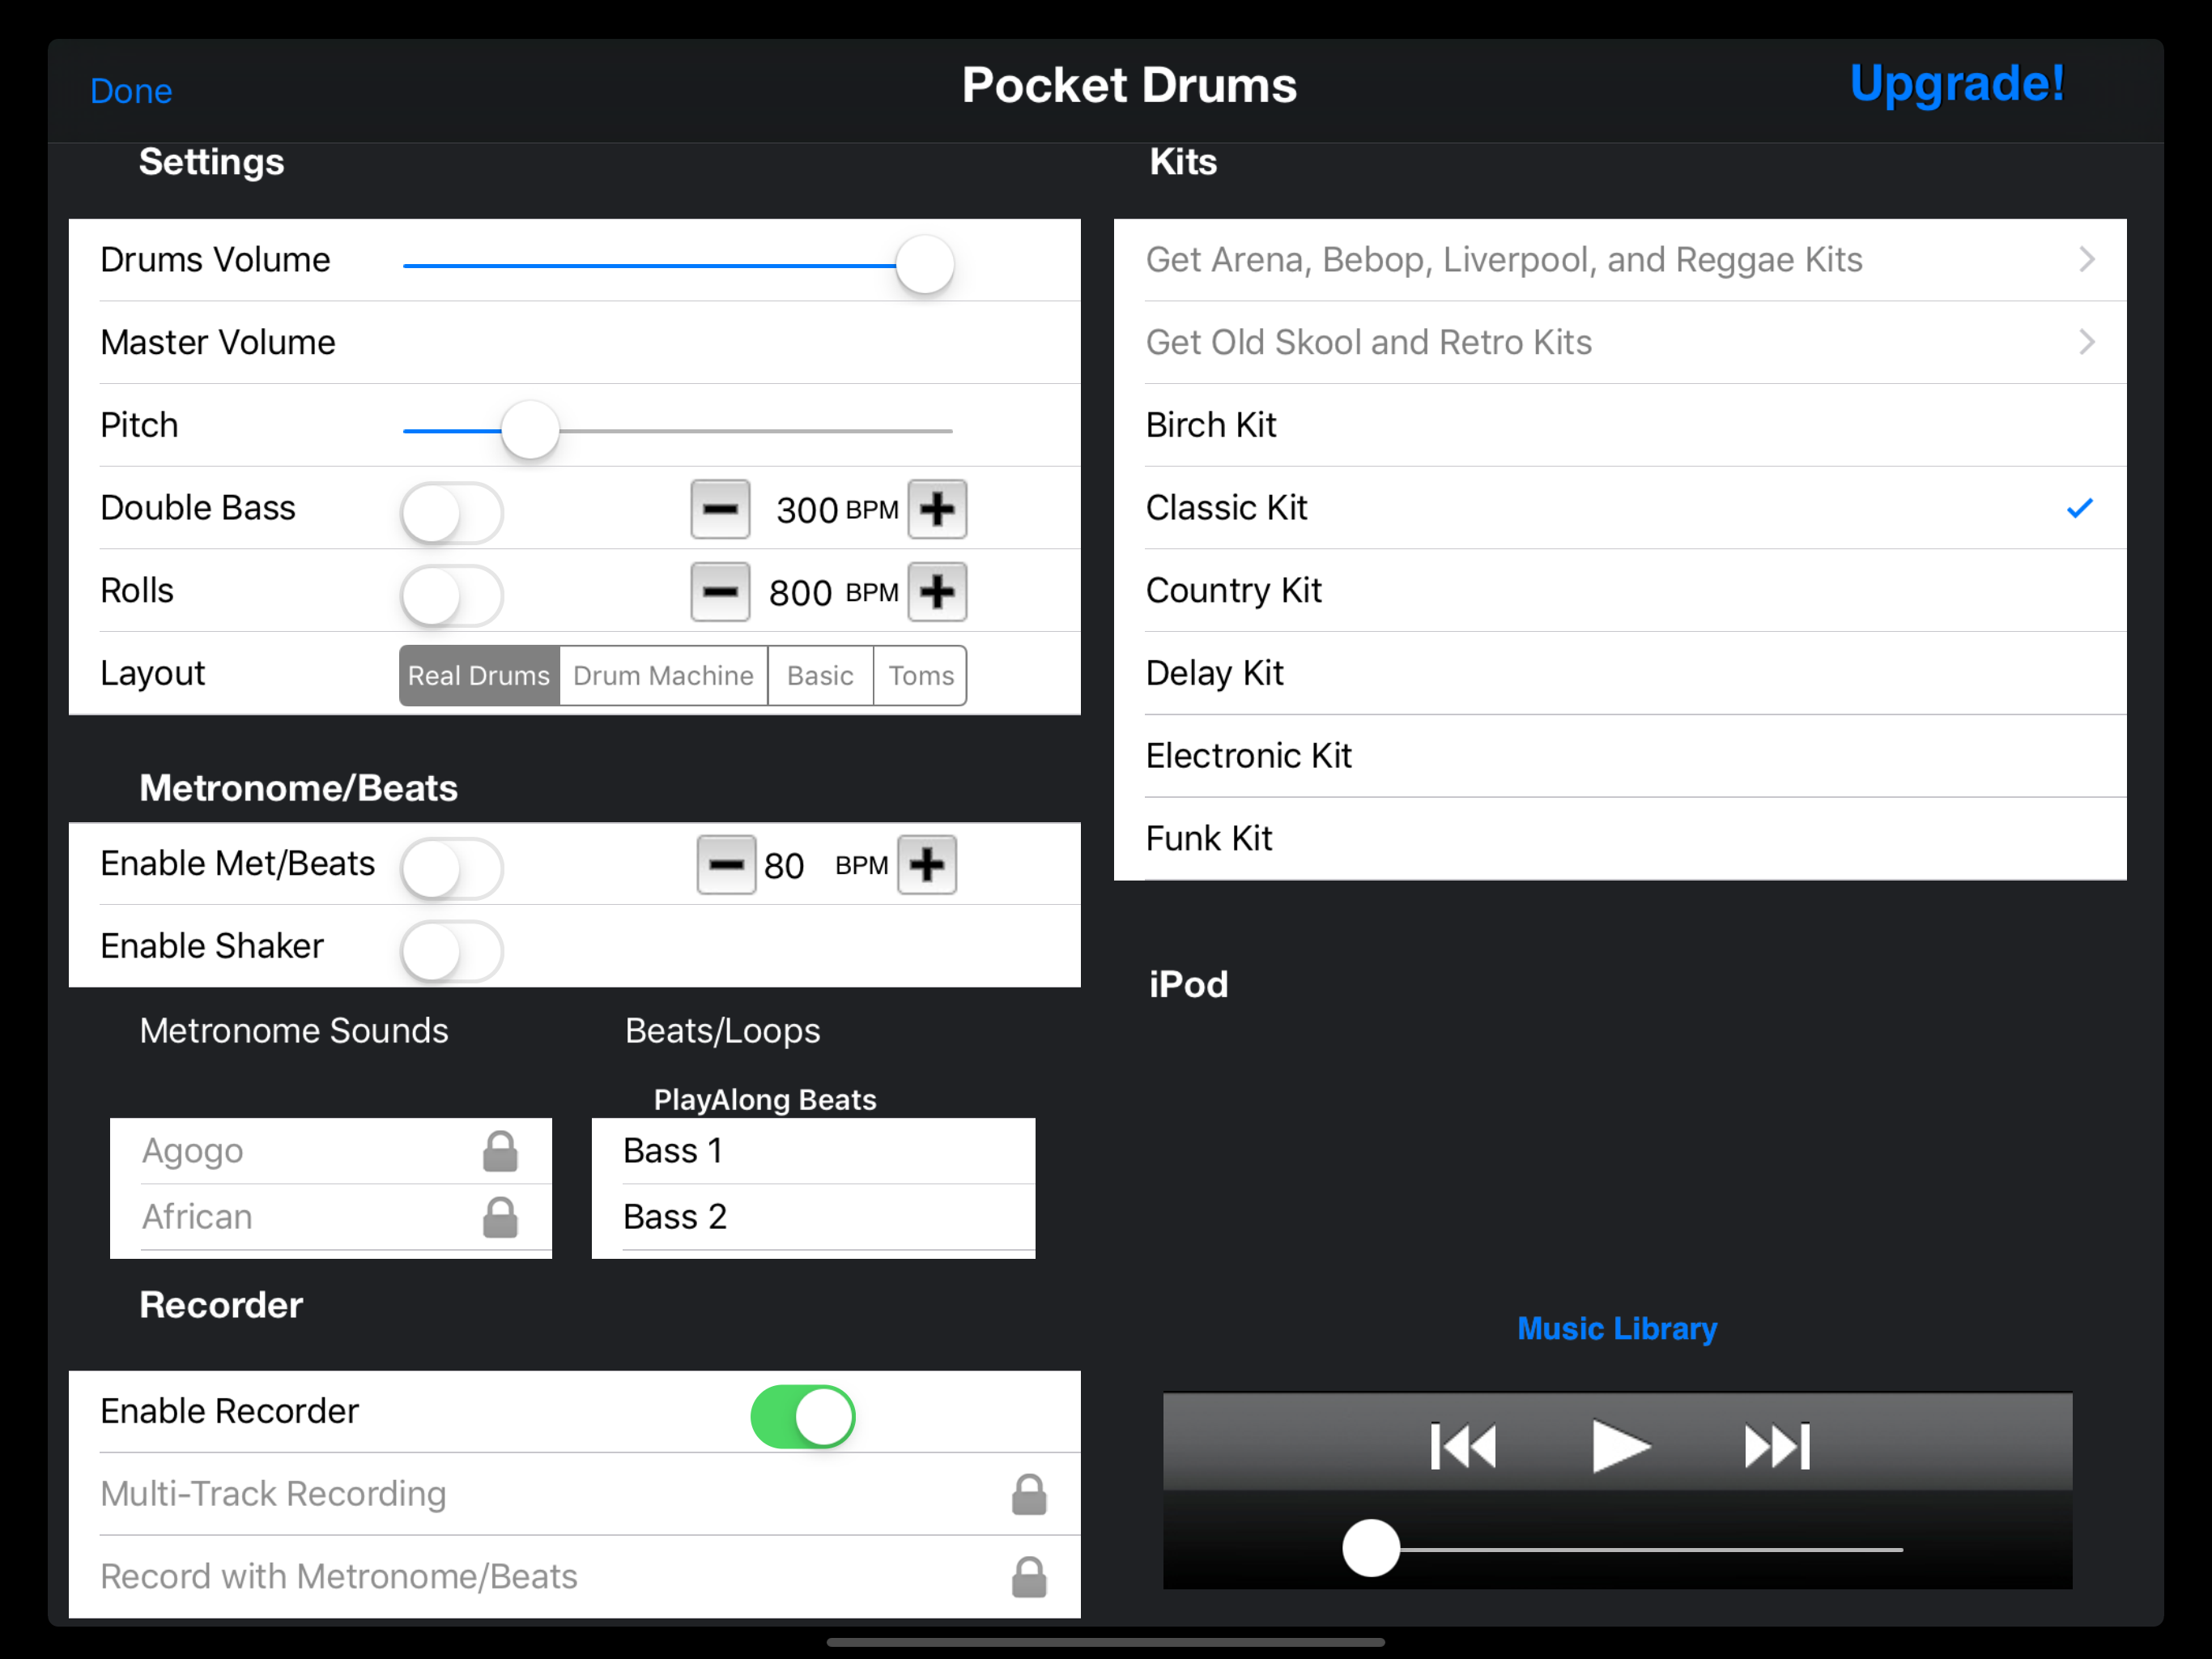Decrease the Rolls BPM with minus button

pos(720,592)
